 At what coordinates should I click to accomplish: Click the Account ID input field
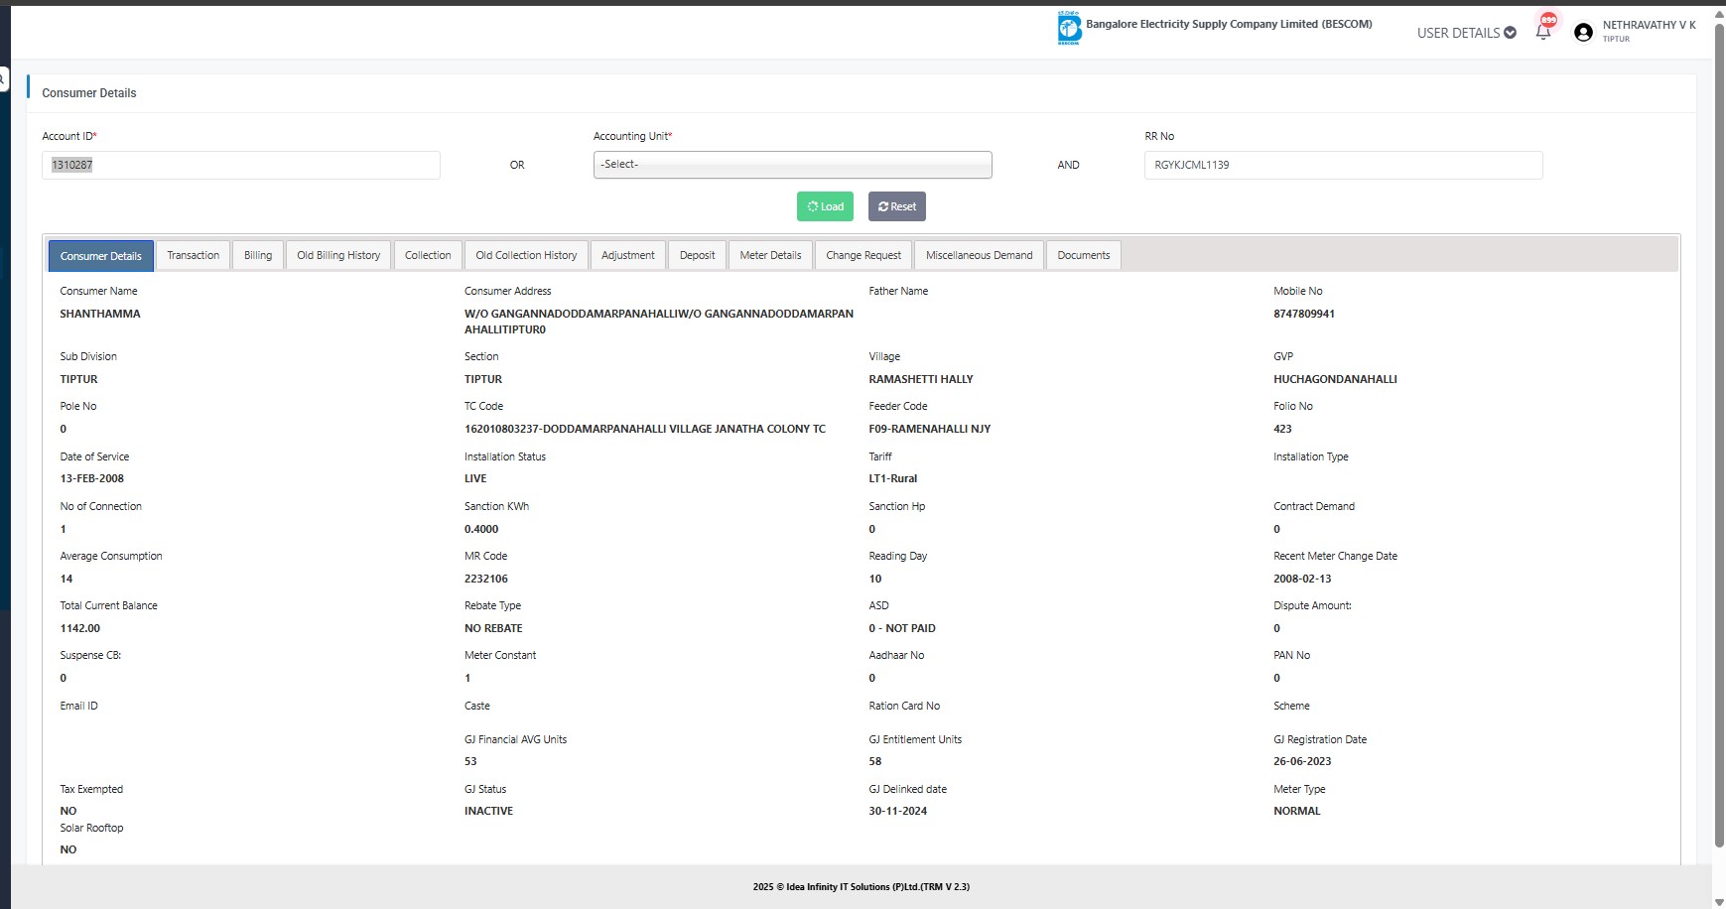click(x=241, y=166)
